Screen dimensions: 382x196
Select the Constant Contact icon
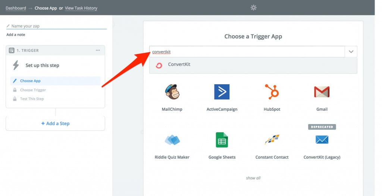tap(272, 139)
